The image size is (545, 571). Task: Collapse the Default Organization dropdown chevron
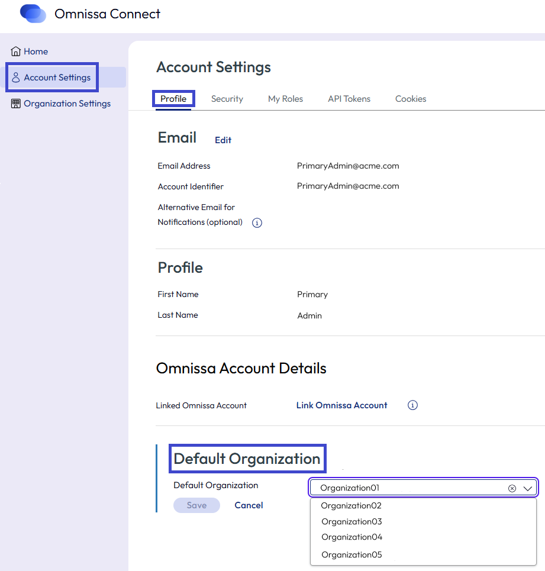(x=527, y=488)
